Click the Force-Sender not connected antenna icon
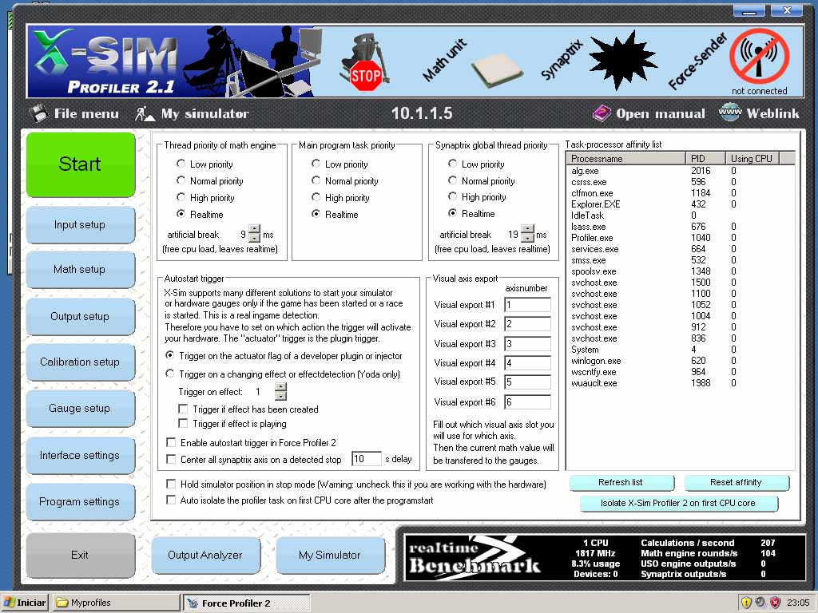The width and height of the screenshot is (818, 613). coord(759,56)
